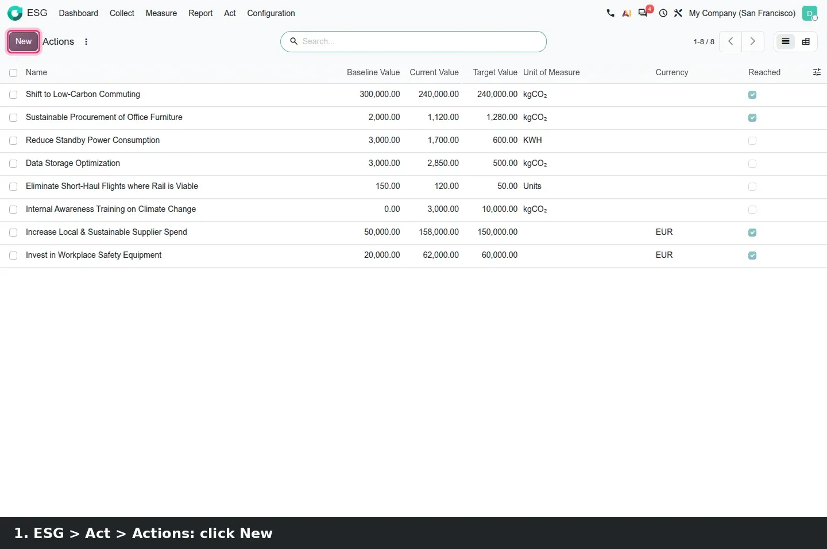Image resolution: width=827 pixels, height=549 pixels.
Task: Click baseline value 300,000.00
Action: (x=380, y=94)
